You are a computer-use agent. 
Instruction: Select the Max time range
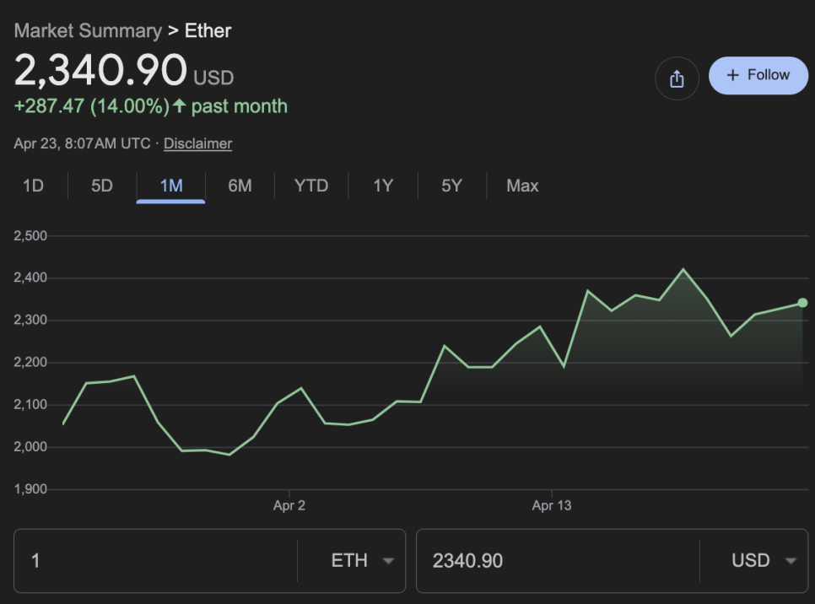(x=522, y=186)
